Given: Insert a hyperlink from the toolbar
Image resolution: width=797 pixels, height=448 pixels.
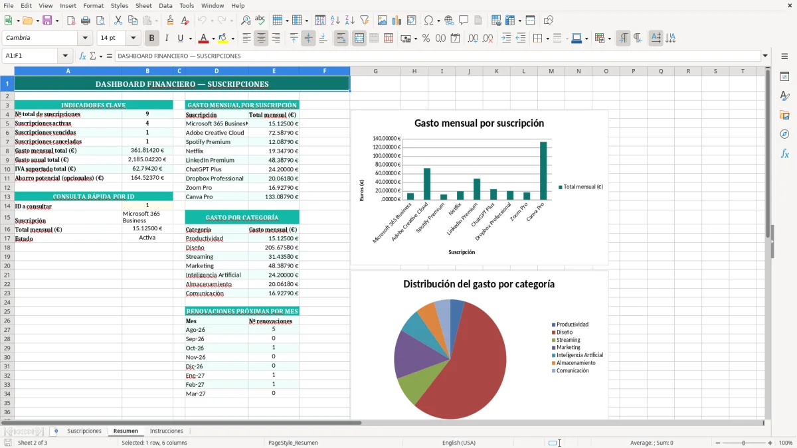Looking at the screenshot, I should click(x=449, y=21).
